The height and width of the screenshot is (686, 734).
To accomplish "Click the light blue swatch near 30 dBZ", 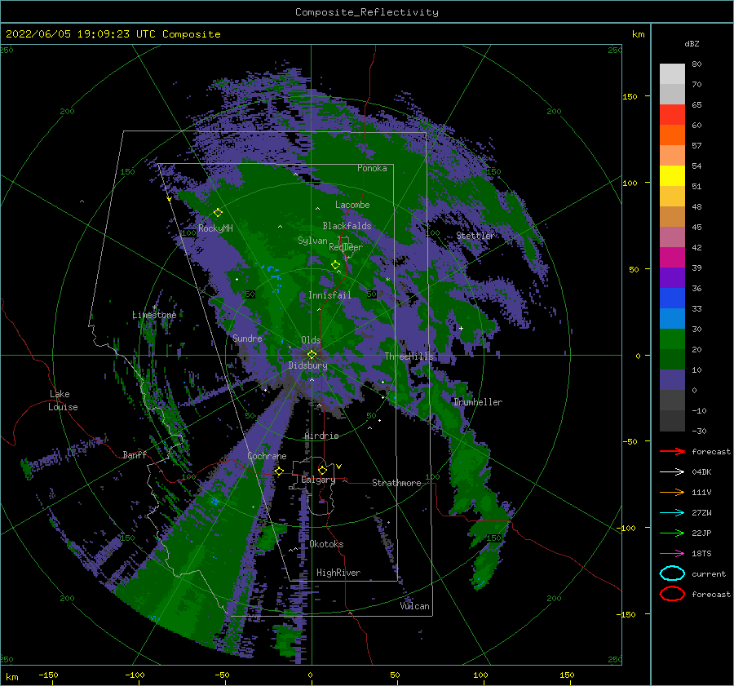I will [672, 318].
